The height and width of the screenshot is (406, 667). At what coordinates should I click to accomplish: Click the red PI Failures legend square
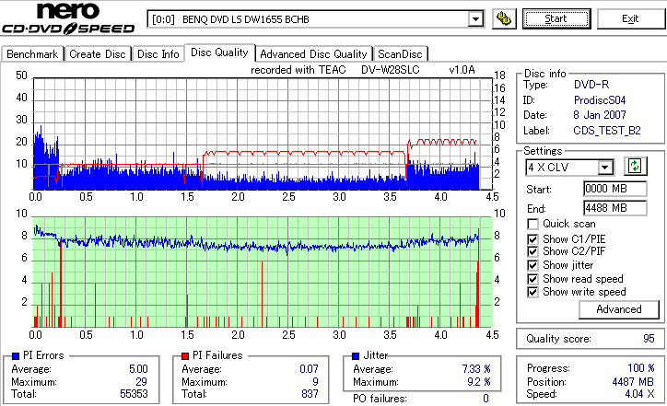point(185,356)
